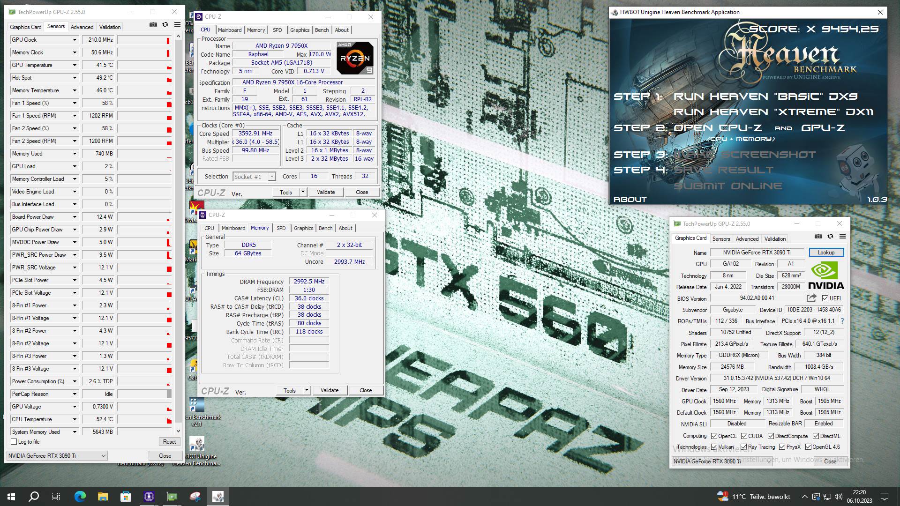
Task: Click the BIOS Version field 94.02.A0.00.41
Action: 757,298
